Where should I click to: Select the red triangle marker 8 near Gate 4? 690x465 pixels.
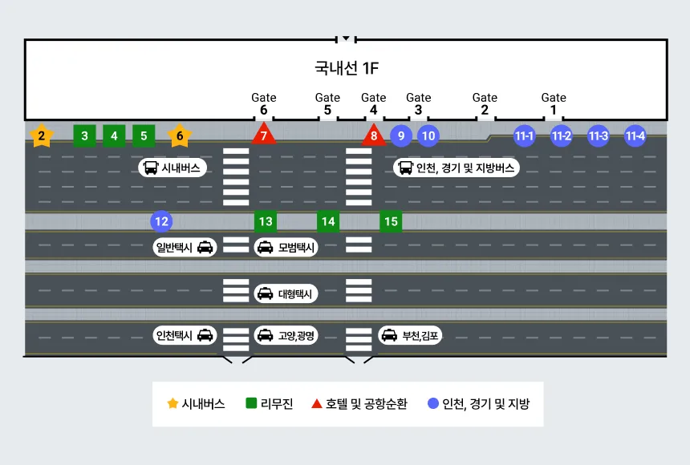click(x=373, y=134)
